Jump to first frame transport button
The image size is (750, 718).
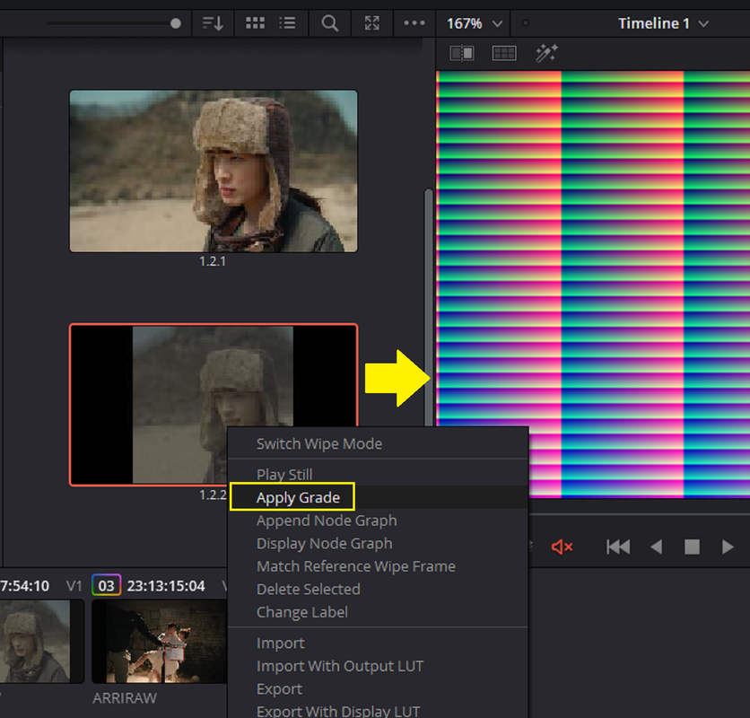(618, 547)
